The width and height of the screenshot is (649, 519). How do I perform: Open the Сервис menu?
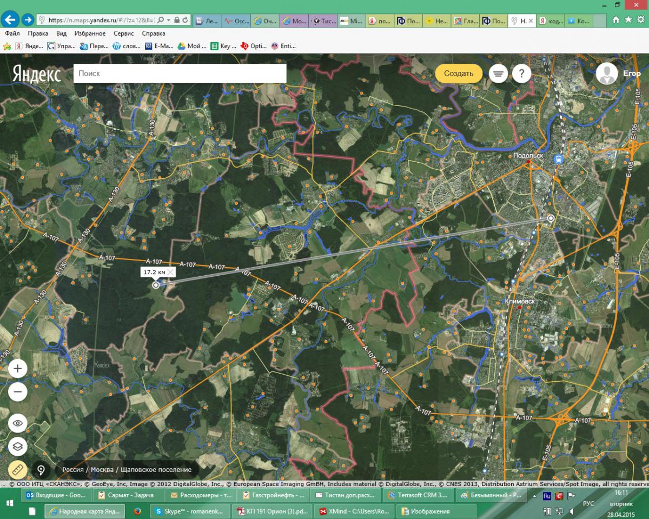pos(124,34)
